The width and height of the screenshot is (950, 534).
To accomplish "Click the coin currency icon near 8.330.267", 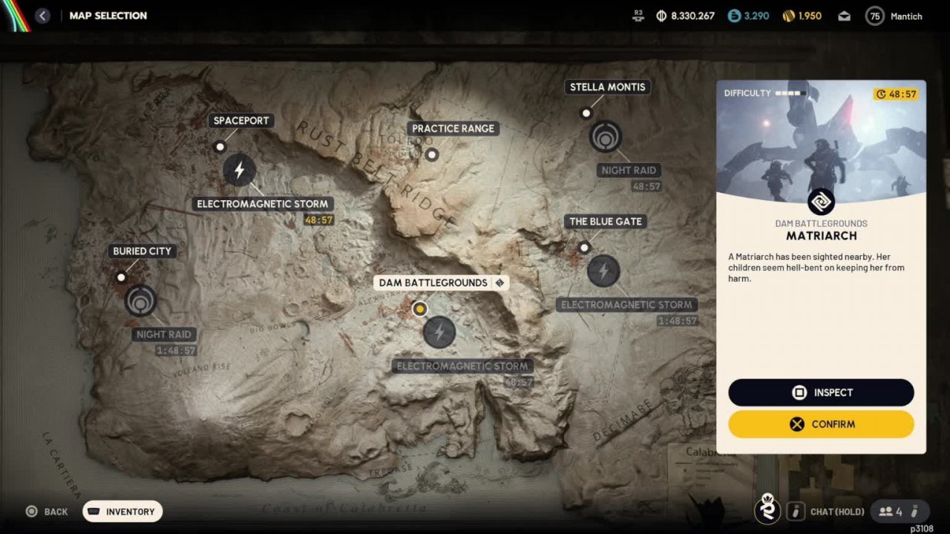I will tap(661, 16).
